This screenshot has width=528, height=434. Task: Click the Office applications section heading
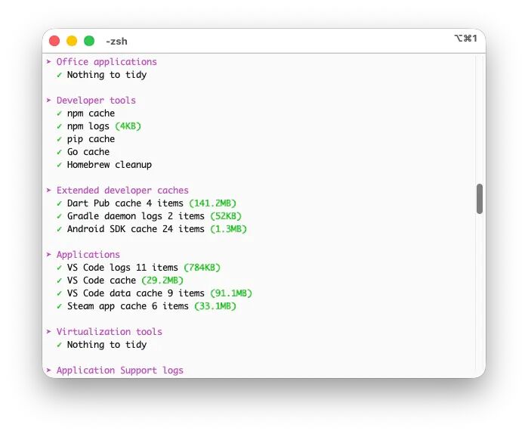click(x=107, y=62)
